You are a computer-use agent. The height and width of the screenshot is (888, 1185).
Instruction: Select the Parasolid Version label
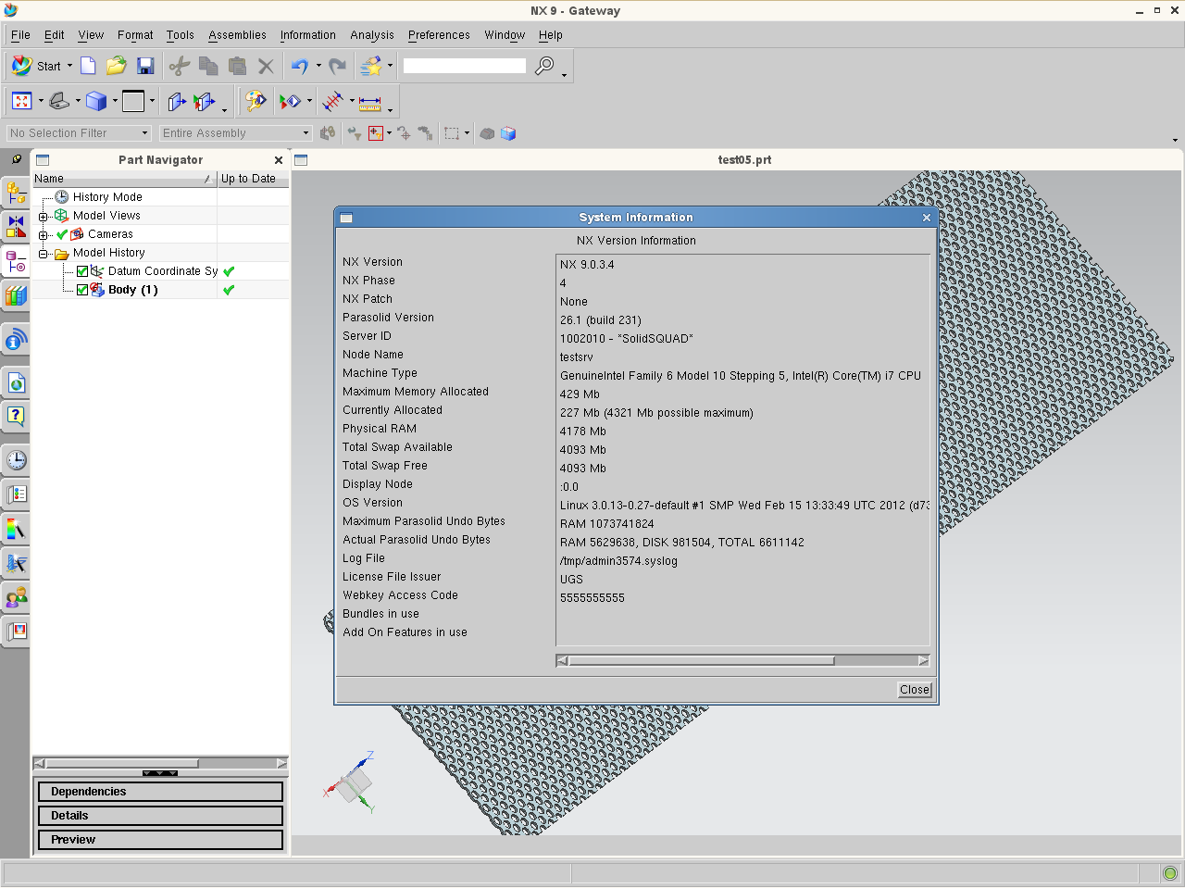pos(388,318)
